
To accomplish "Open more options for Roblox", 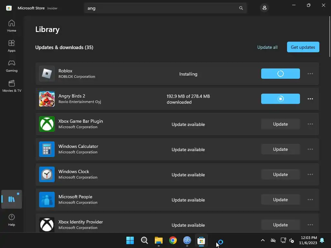I will (x=310, y=74).
